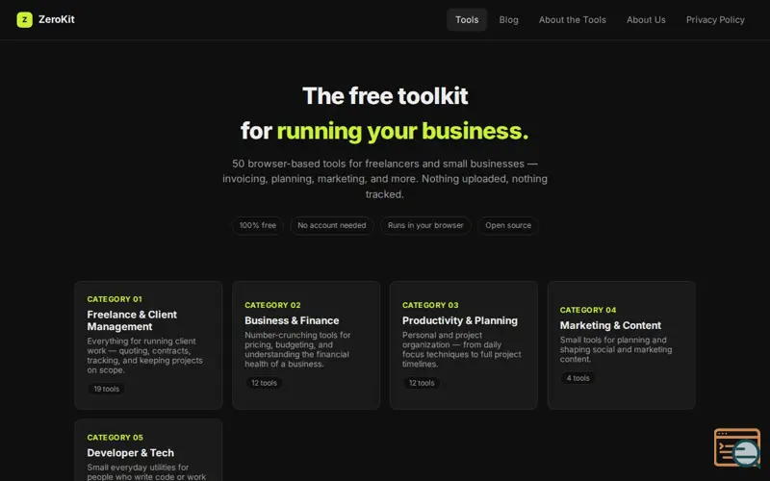This screenshot has width=770, height=481.
Task: Click the CATEGORY 03 label
Action: [x=430, y=305]
